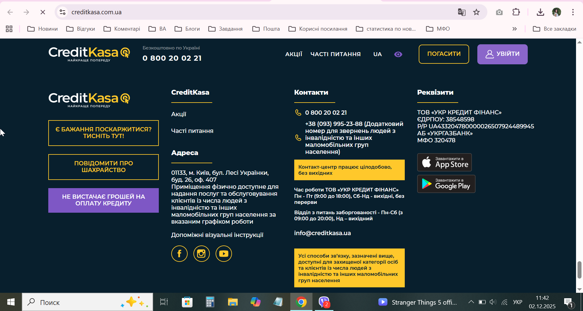
Task: Open Chrome extensions puzzle icon
Action: (x=516, y=12)
